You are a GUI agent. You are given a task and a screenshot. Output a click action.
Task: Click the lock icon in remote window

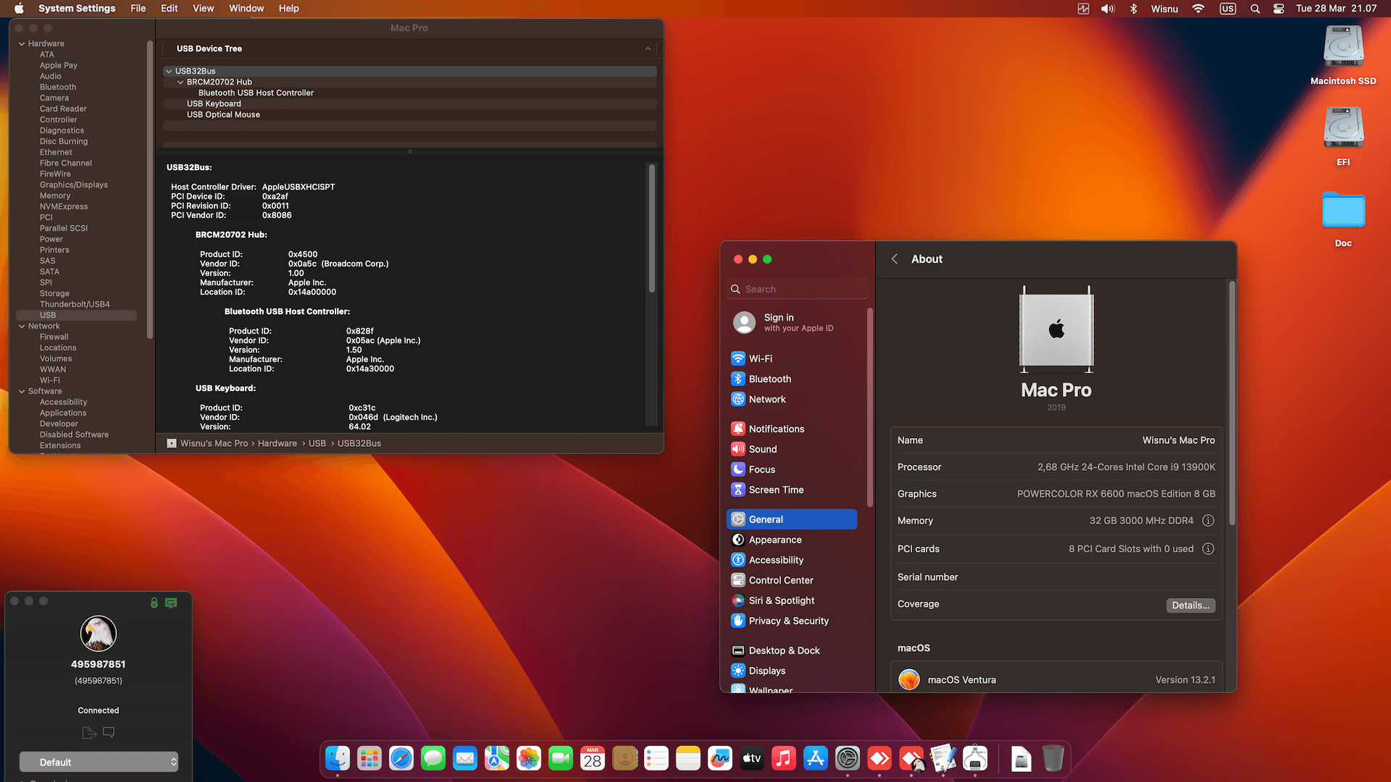pyautogui.click(x=154, y=602)
